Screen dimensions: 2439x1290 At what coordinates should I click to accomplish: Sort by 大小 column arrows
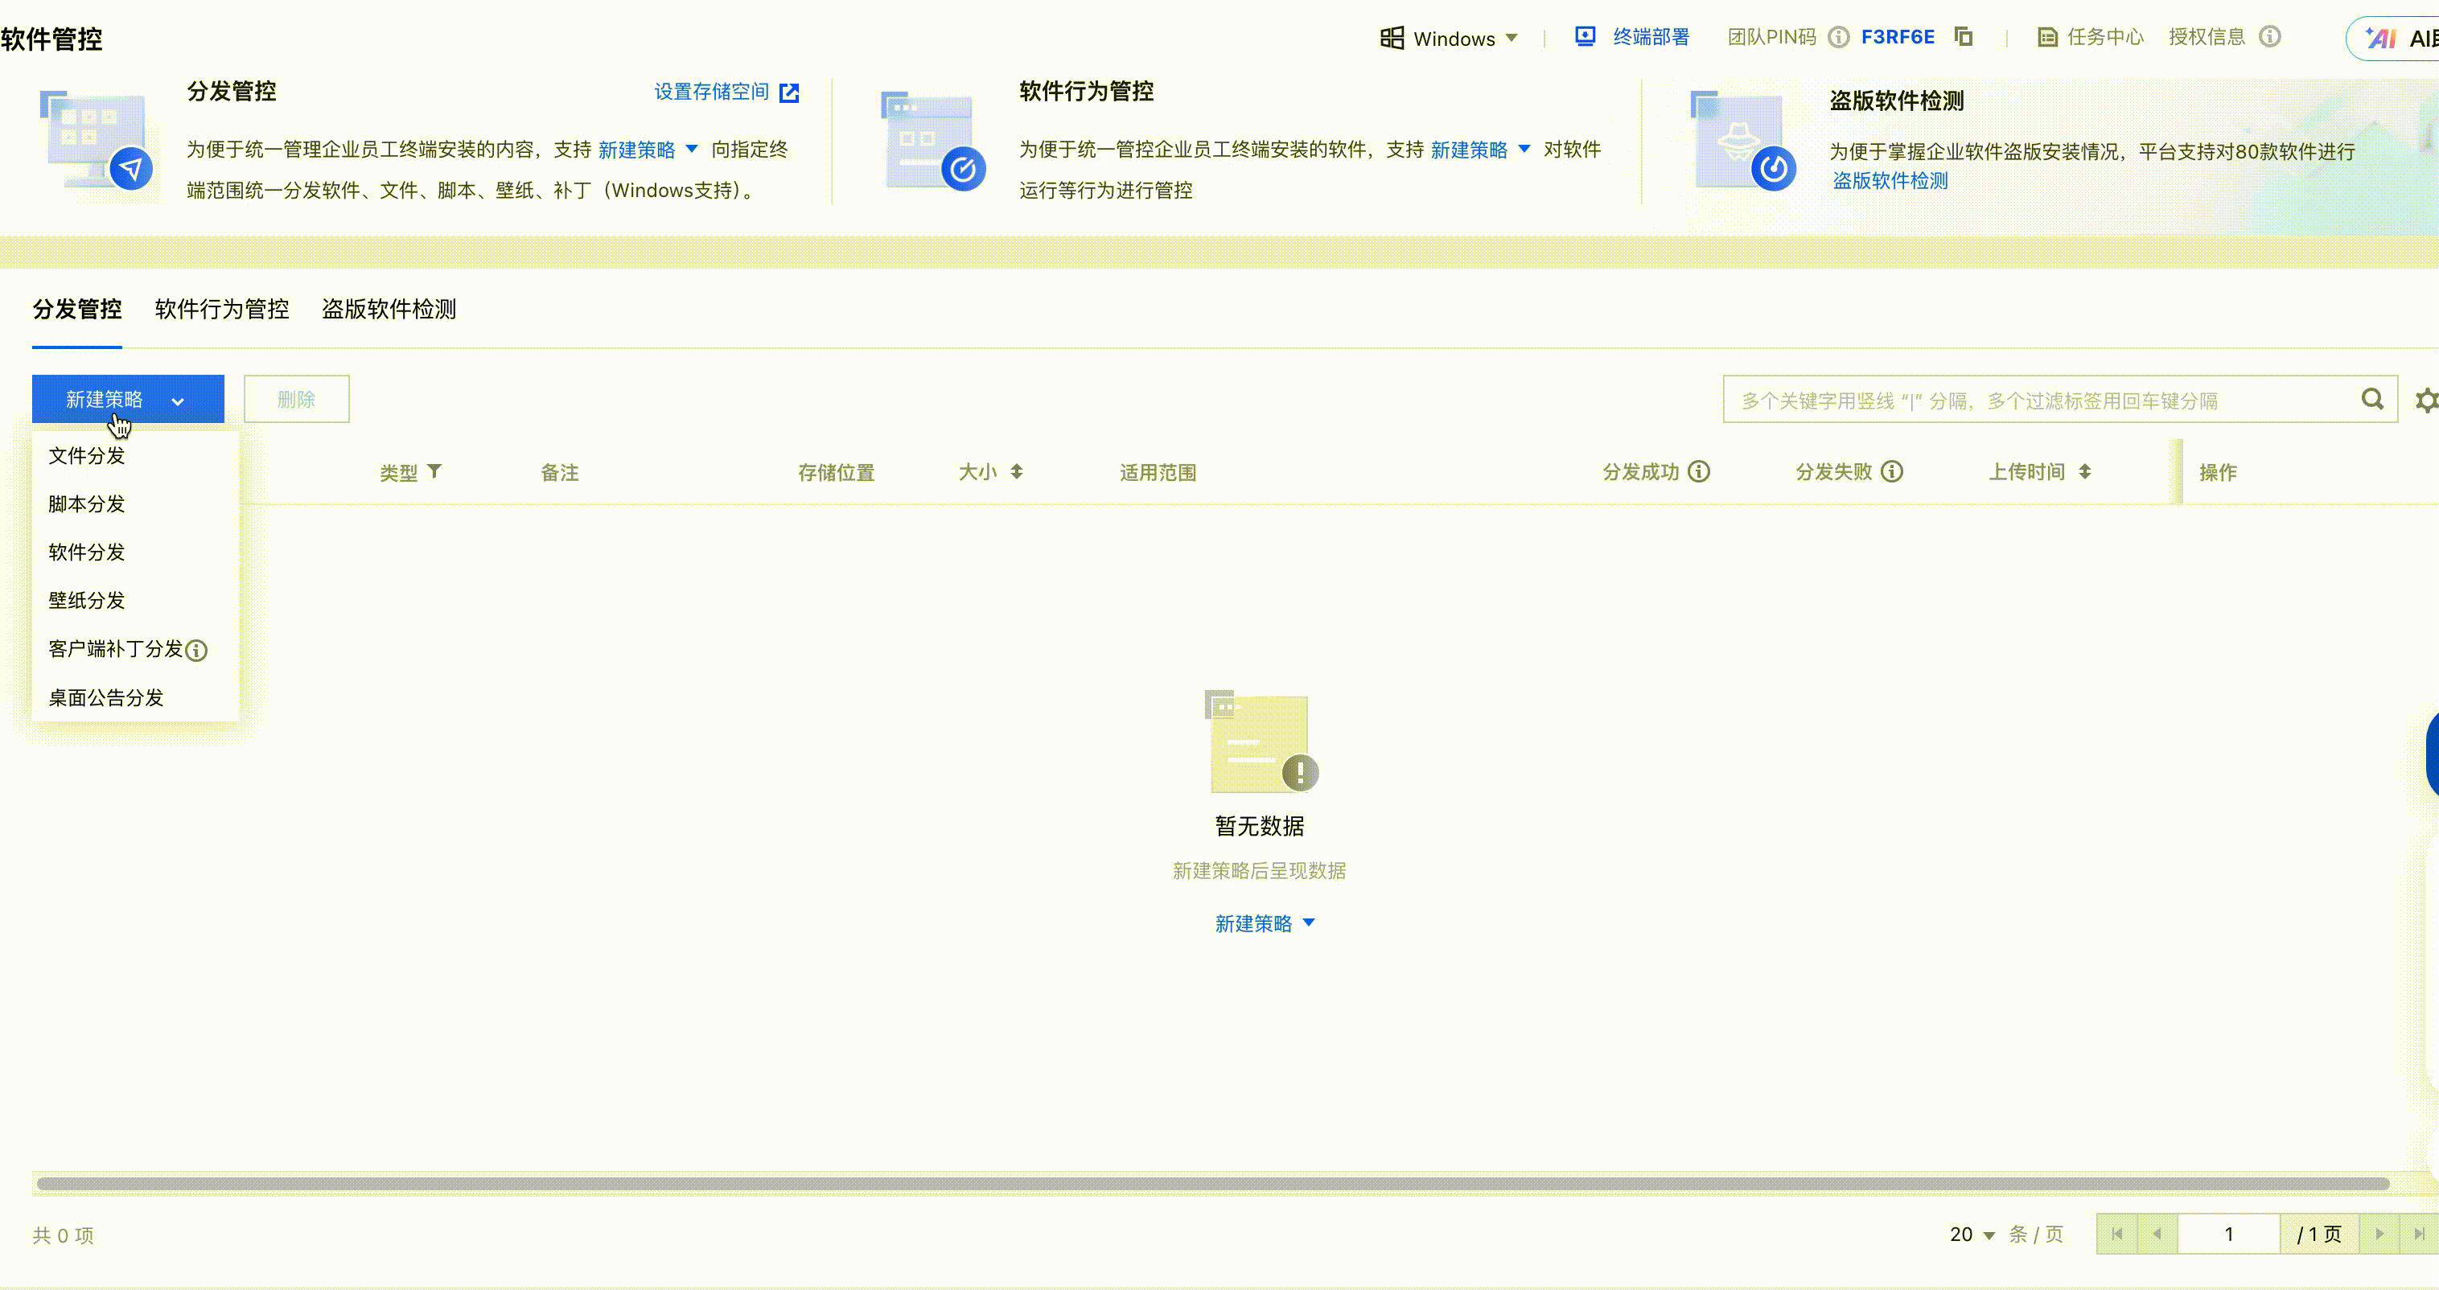pos(1016,471)
